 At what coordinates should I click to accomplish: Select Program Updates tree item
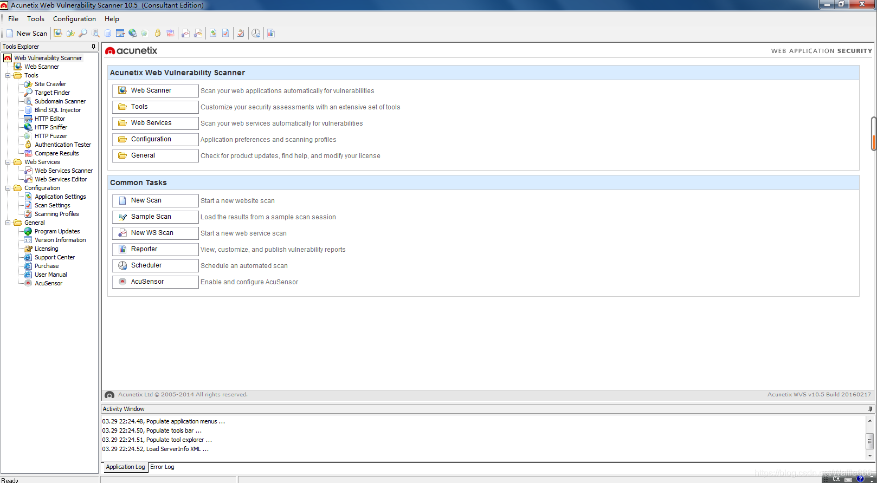tap(57, 231)
